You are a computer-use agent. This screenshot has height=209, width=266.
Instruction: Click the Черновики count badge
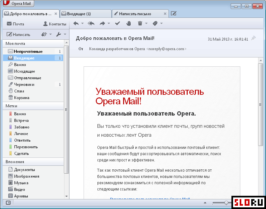tap(59, 85)
